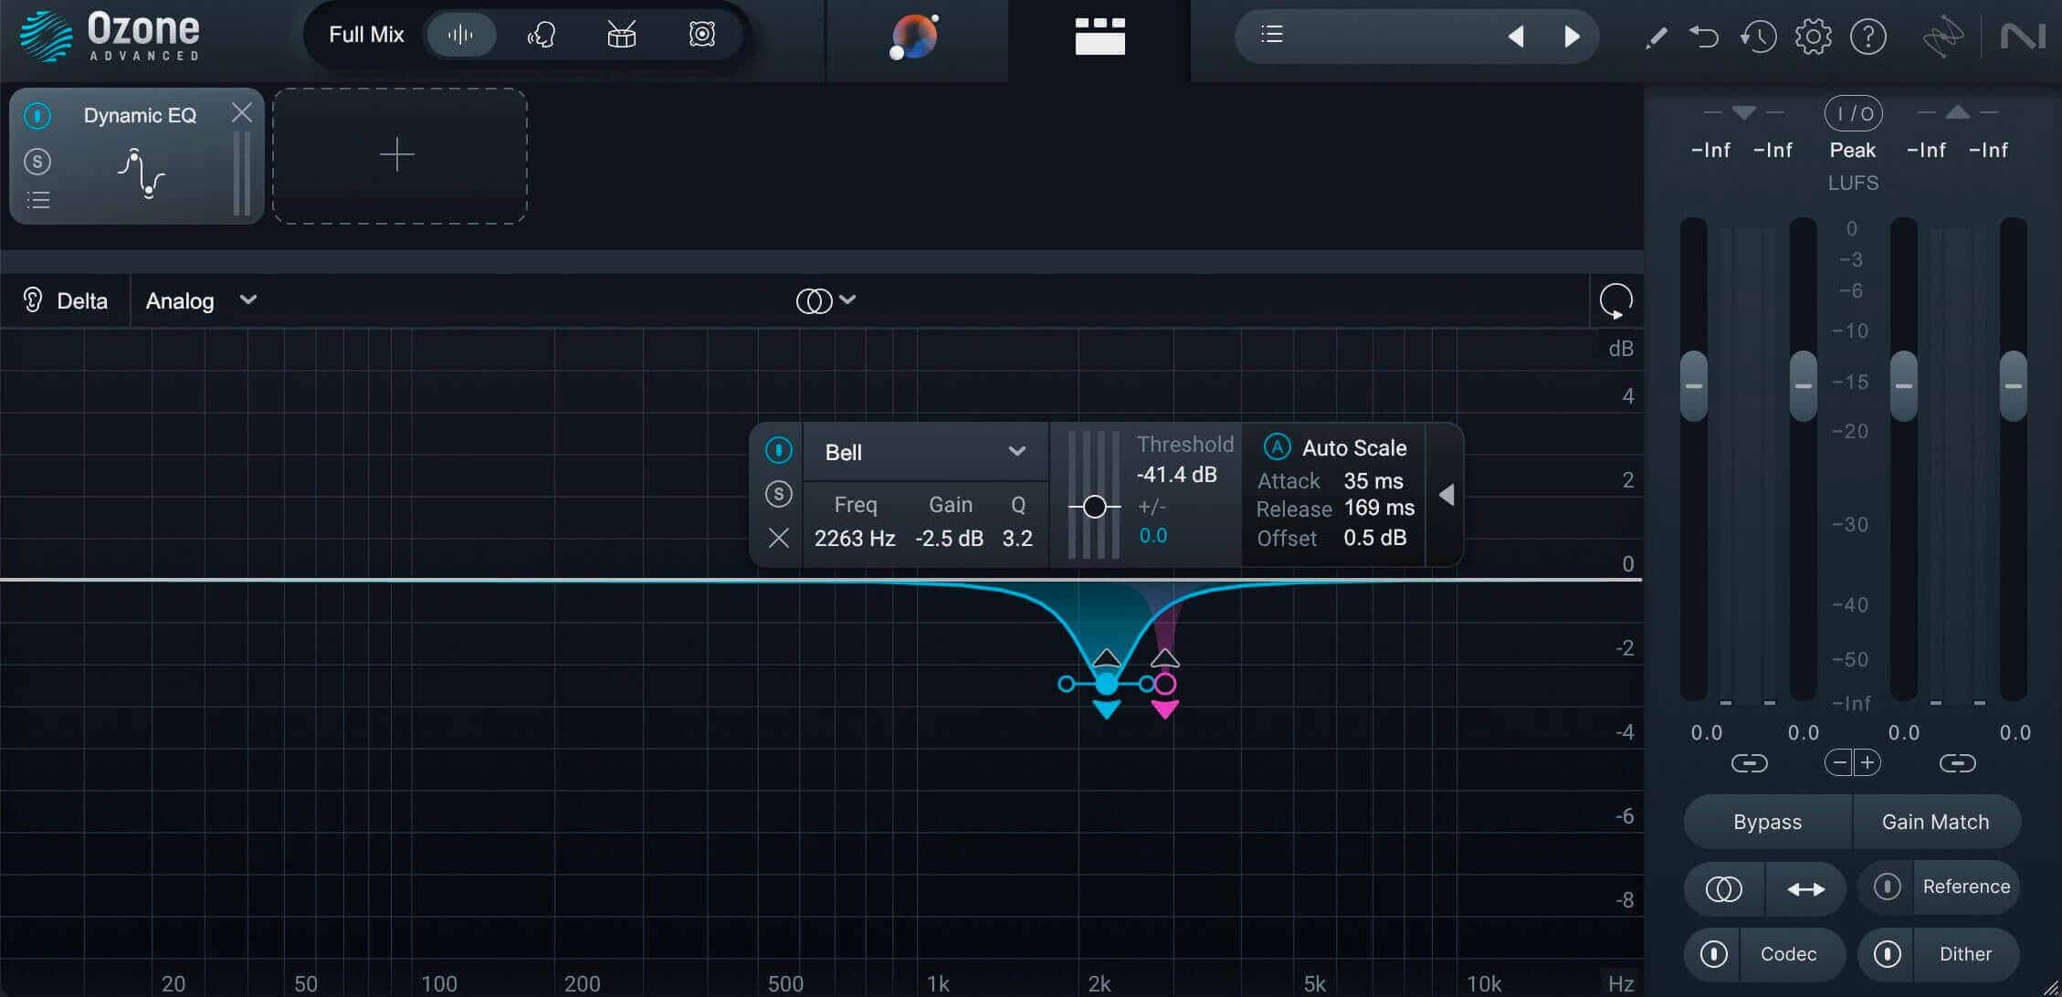Viewport: 2062px width, 997px height.
Task: Click the undo arrow icon
Action: pyautogui.click(x=1704, y=37)
